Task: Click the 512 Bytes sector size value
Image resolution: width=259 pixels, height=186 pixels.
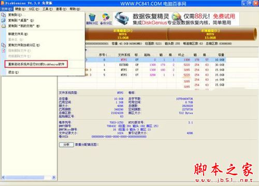Action: [186, 113]
